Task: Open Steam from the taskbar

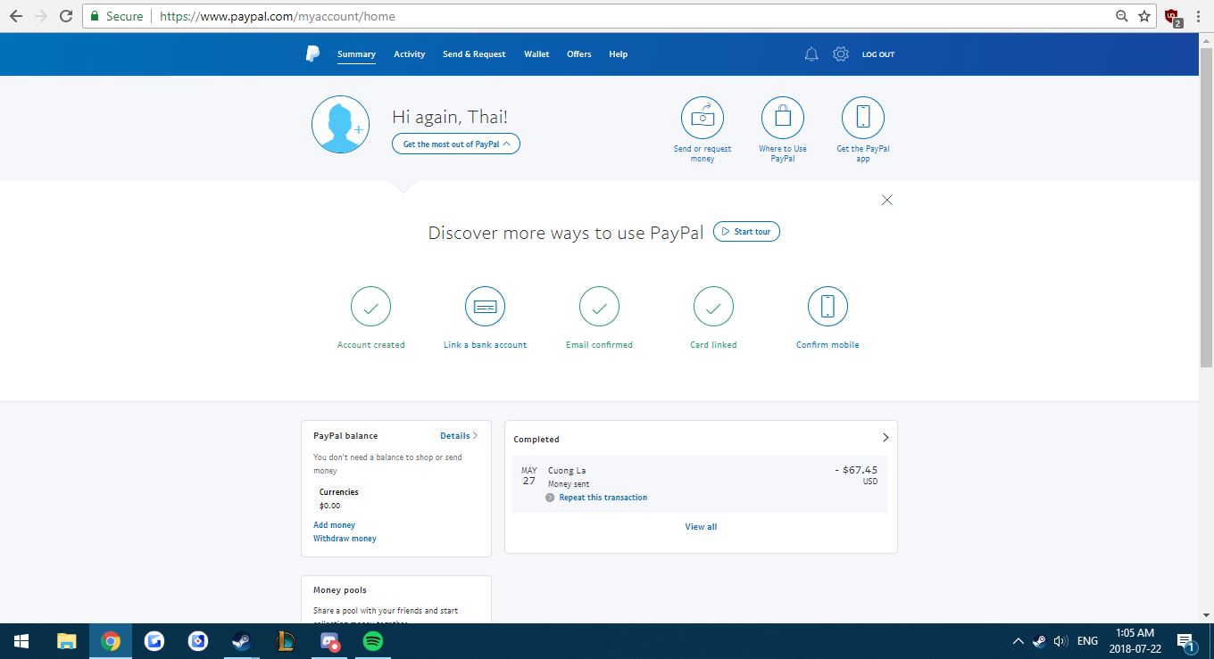Action: coord(241,641)
